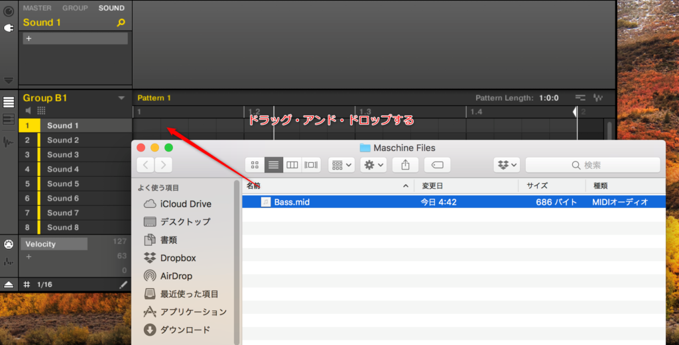This screenshot has width=679, height=345.
Task: Switch Finder to column view
Action: pyautogui.click(x=292, y=165)
